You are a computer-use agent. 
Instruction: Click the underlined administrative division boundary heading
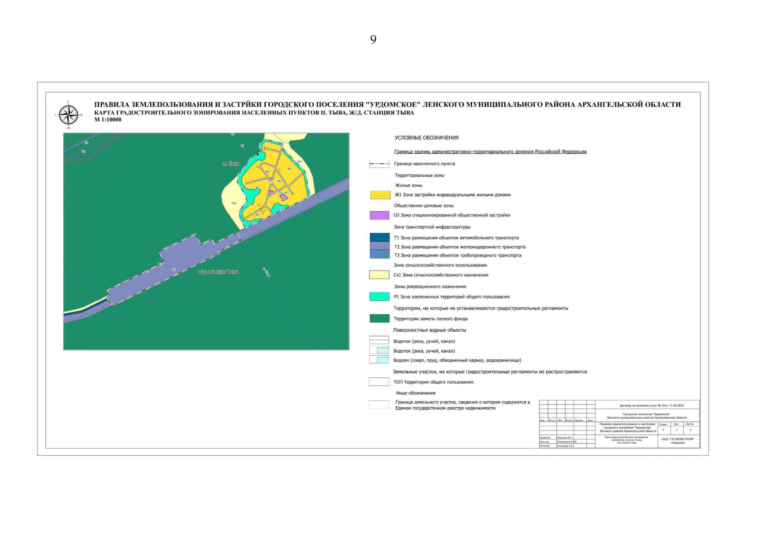point(490,152)
